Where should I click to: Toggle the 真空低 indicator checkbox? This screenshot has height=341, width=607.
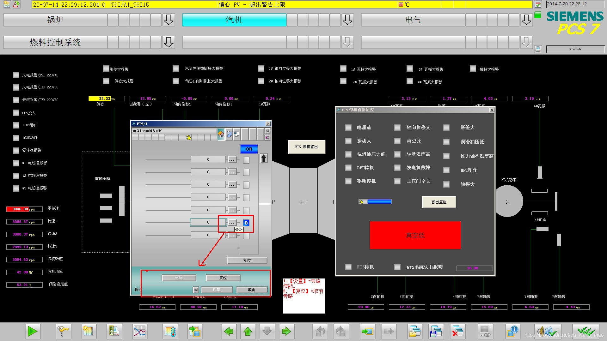pos(397,141)
